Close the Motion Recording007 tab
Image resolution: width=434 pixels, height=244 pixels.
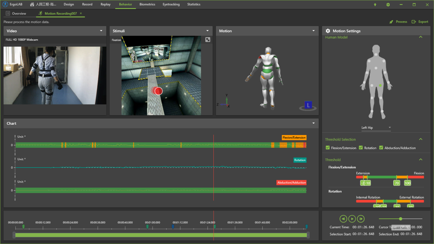pyautogui.click(x=81, y=13)
